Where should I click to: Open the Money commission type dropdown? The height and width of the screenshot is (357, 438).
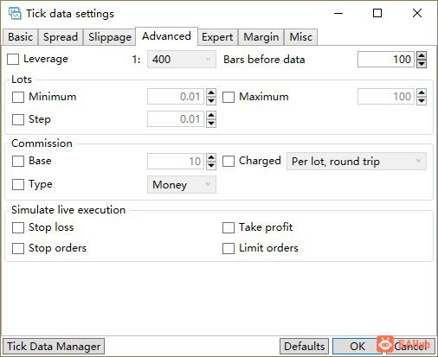182,185
